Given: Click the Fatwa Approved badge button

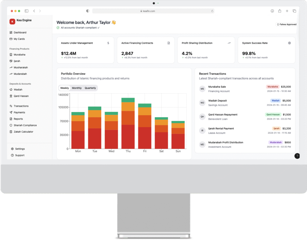Looking at the screenshot, I should 286,24.
